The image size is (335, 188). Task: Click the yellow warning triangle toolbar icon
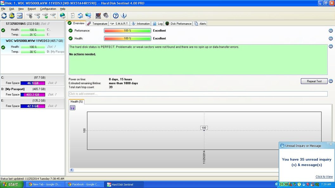coord(12,16)
